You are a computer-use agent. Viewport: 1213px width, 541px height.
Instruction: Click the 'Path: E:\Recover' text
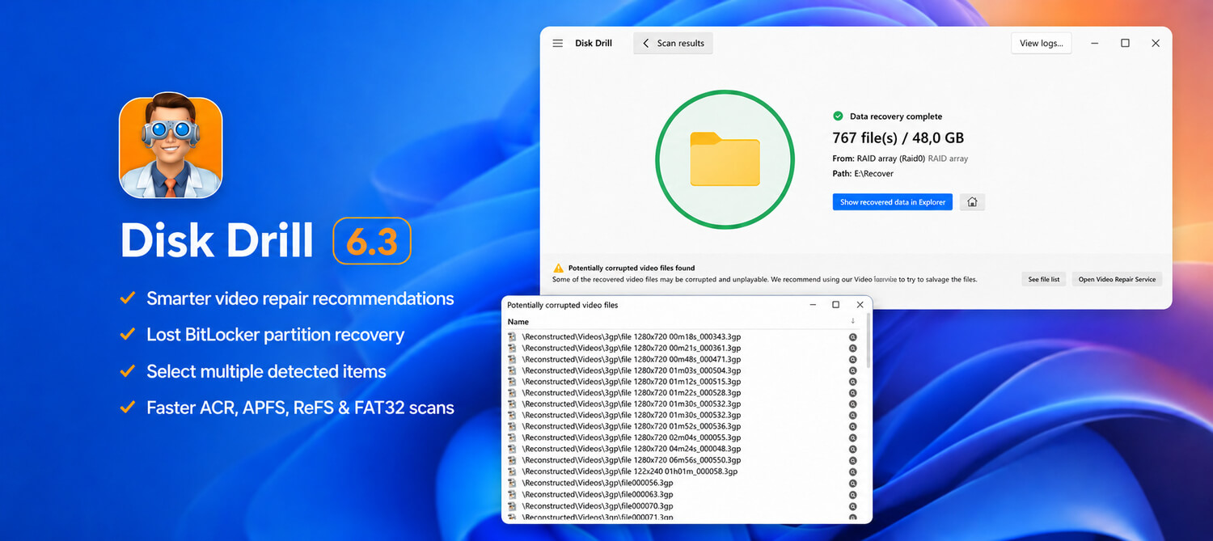tap(863, 174)
